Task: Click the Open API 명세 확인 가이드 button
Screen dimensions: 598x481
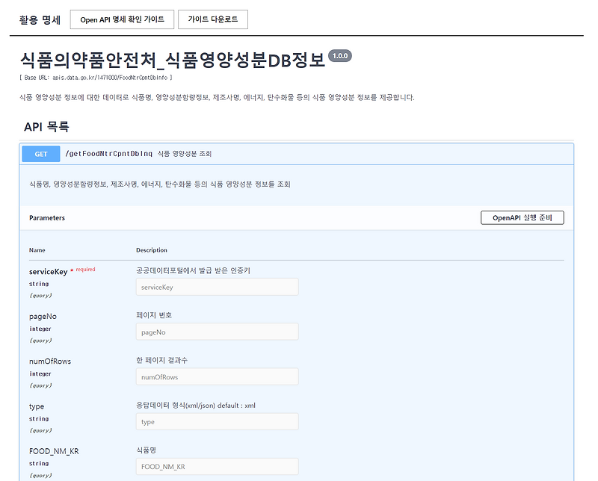Action: pyautogui.click(x=121, y=19)
